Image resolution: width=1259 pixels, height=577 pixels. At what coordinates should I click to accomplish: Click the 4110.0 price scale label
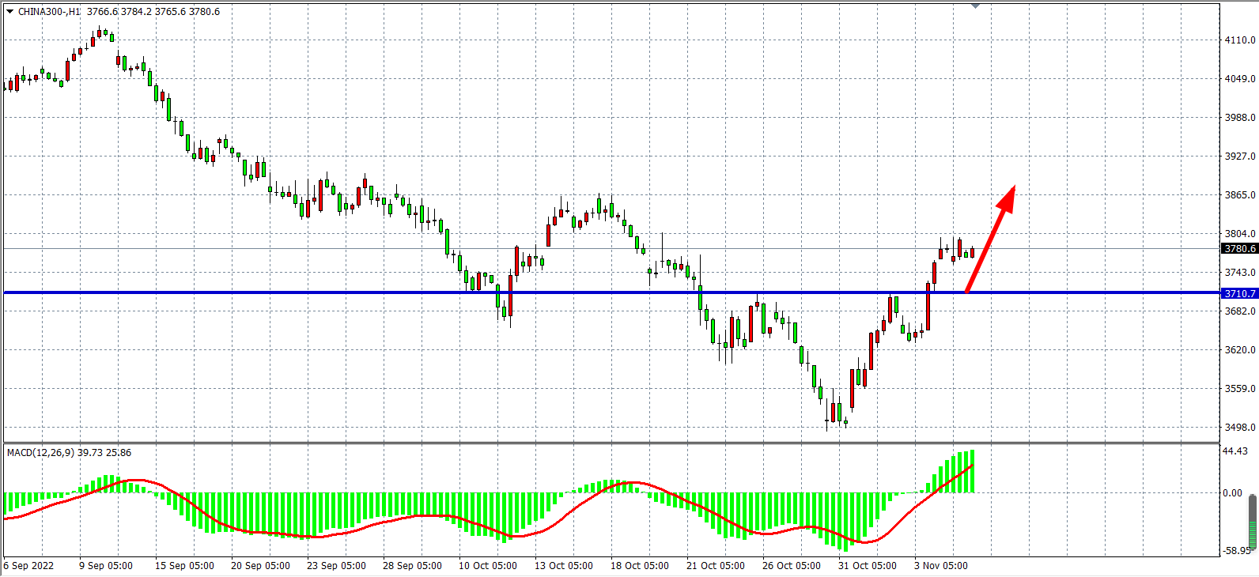click(x=1239, y=40)
